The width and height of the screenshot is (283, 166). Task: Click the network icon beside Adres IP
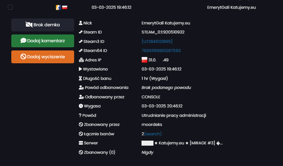point(81,60)
